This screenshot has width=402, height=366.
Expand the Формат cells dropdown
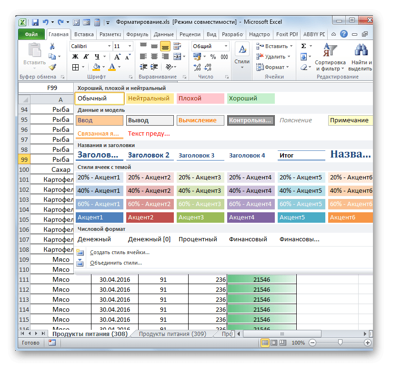coord(287,67)
